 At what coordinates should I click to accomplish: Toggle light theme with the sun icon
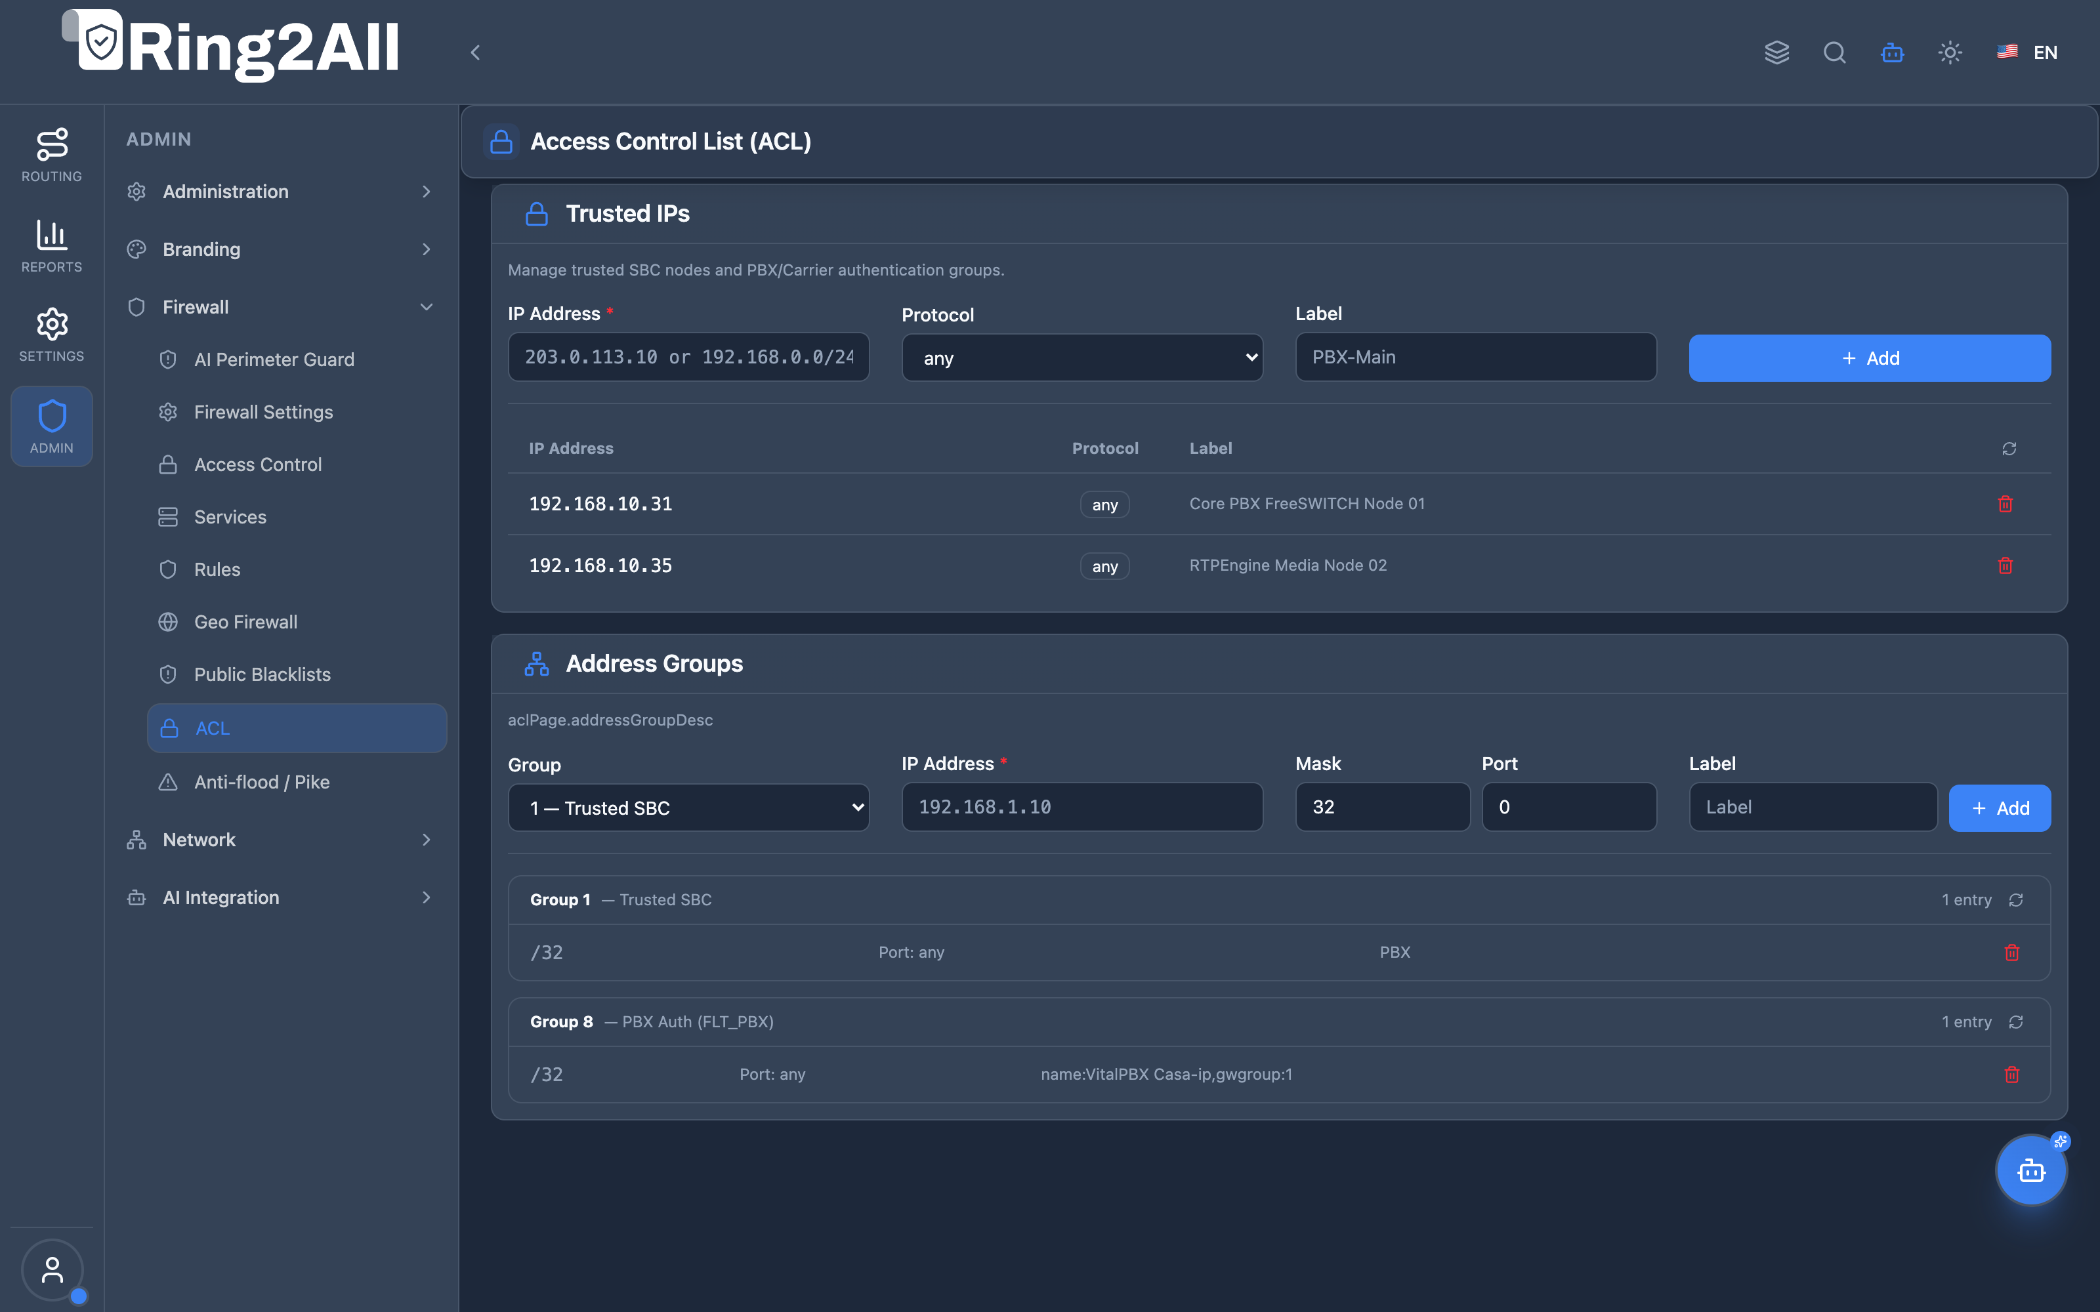click(x=1950, y=53)
